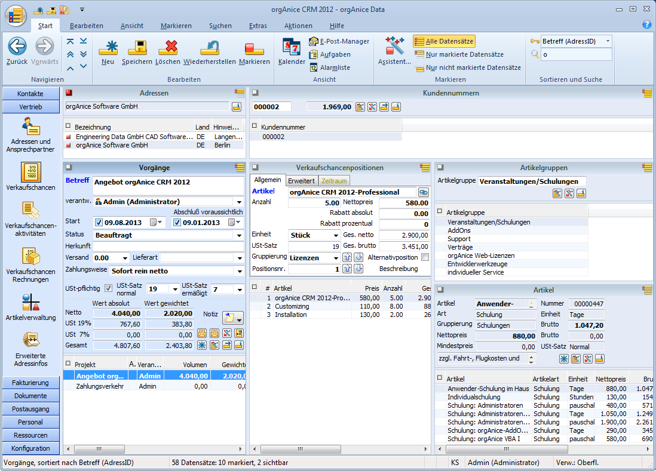Toggle the Abschluß voraussichtlich date checkbox
Screen dimensions: 656x471
[x=177, y=222]
